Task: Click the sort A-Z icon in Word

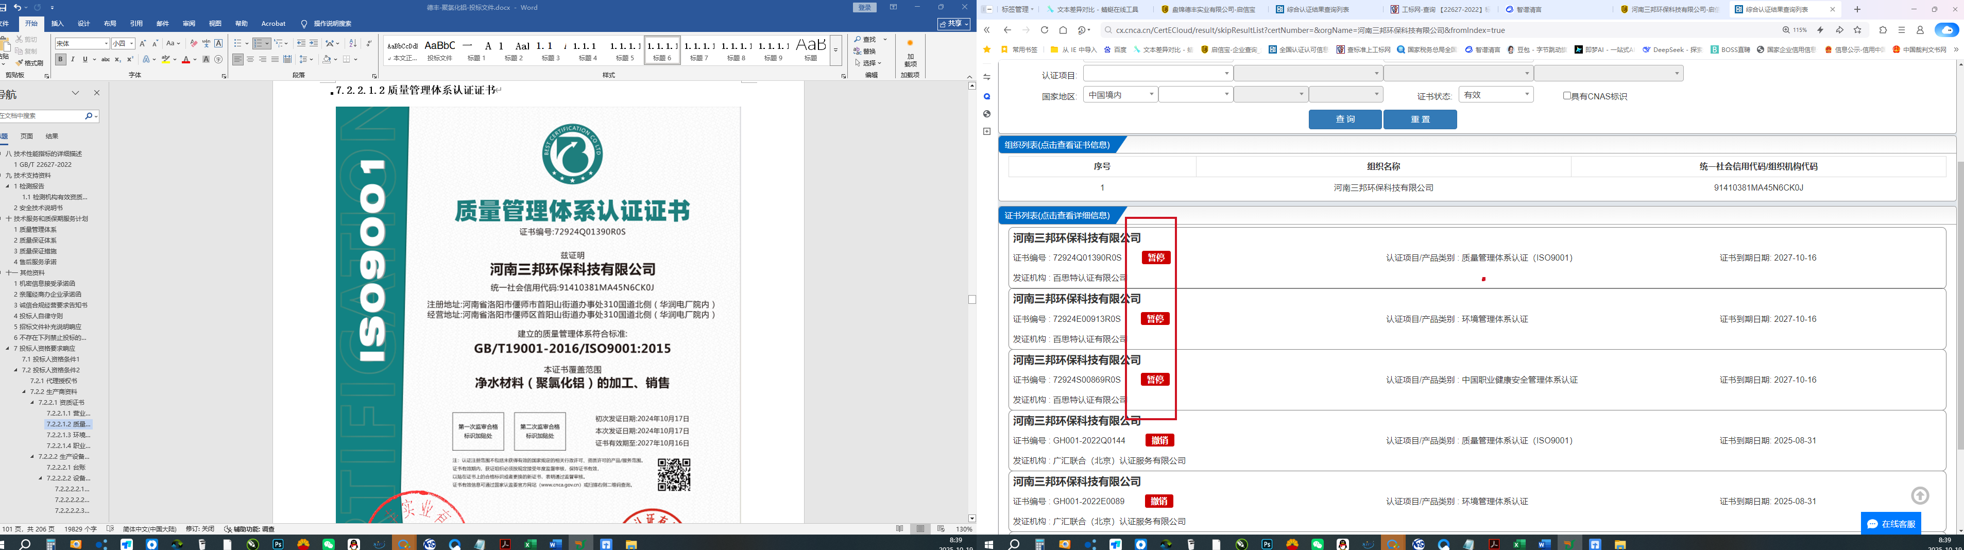Action: point(352,43)
